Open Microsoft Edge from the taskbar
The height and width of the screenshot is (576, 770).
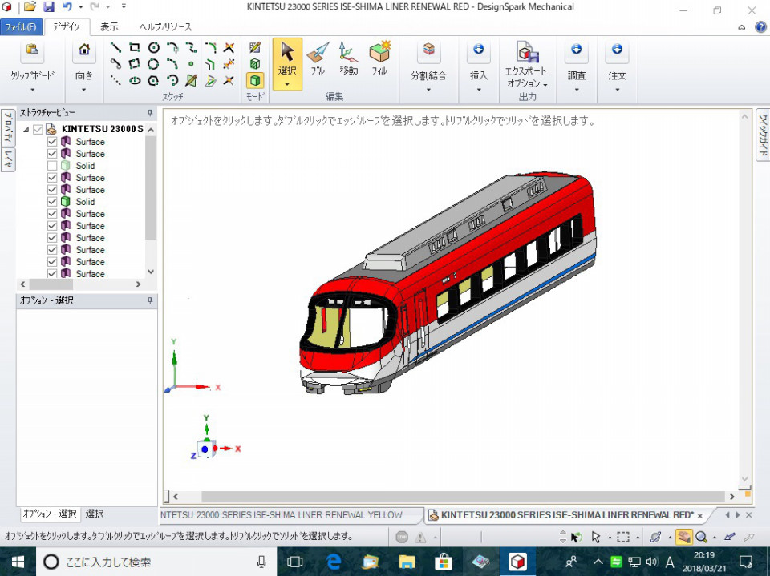click(334, 562)
